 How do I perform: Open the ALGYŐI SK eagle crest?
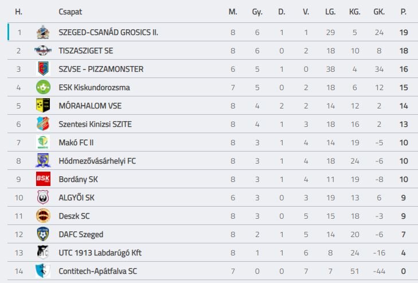pos(43,197)
